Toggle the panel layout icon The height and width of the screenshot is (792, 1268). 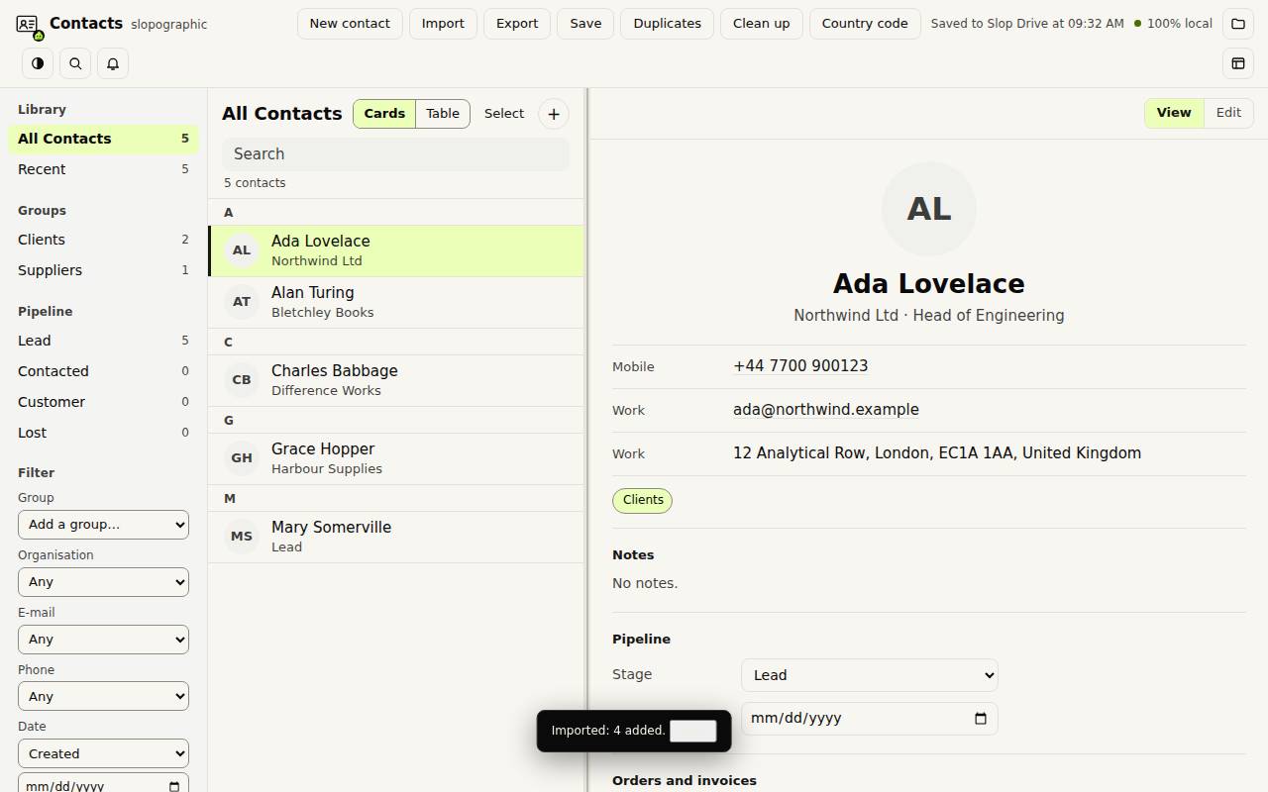click(x=1238, y=63)
